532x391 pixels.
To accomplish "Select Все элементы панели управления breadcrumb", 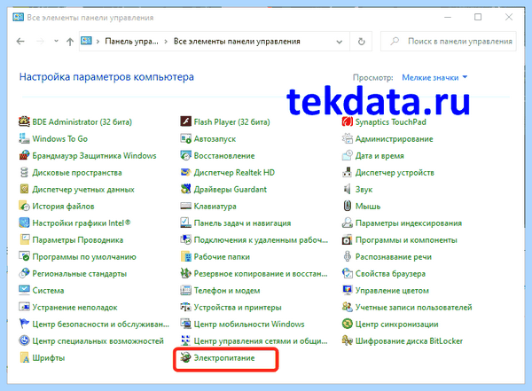I will click(237, 42).
